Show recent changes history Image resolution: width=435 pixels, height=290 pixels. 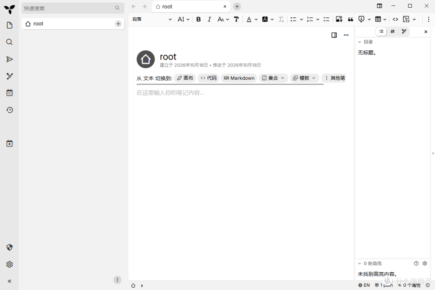point(9,110)
